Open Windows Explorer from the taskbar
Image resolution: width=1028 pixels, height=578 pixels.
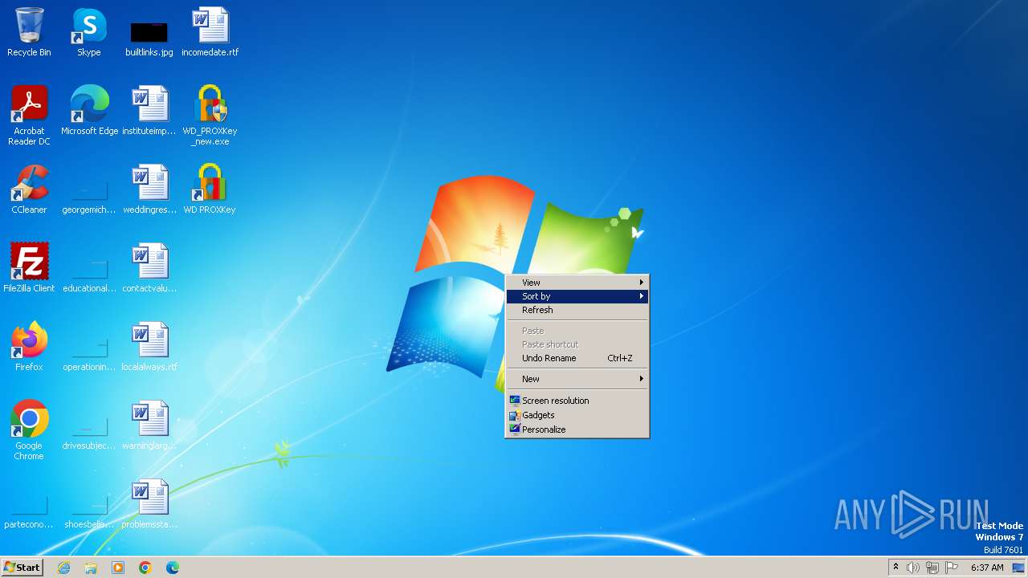pyautogui.click(x=91, y=568)
